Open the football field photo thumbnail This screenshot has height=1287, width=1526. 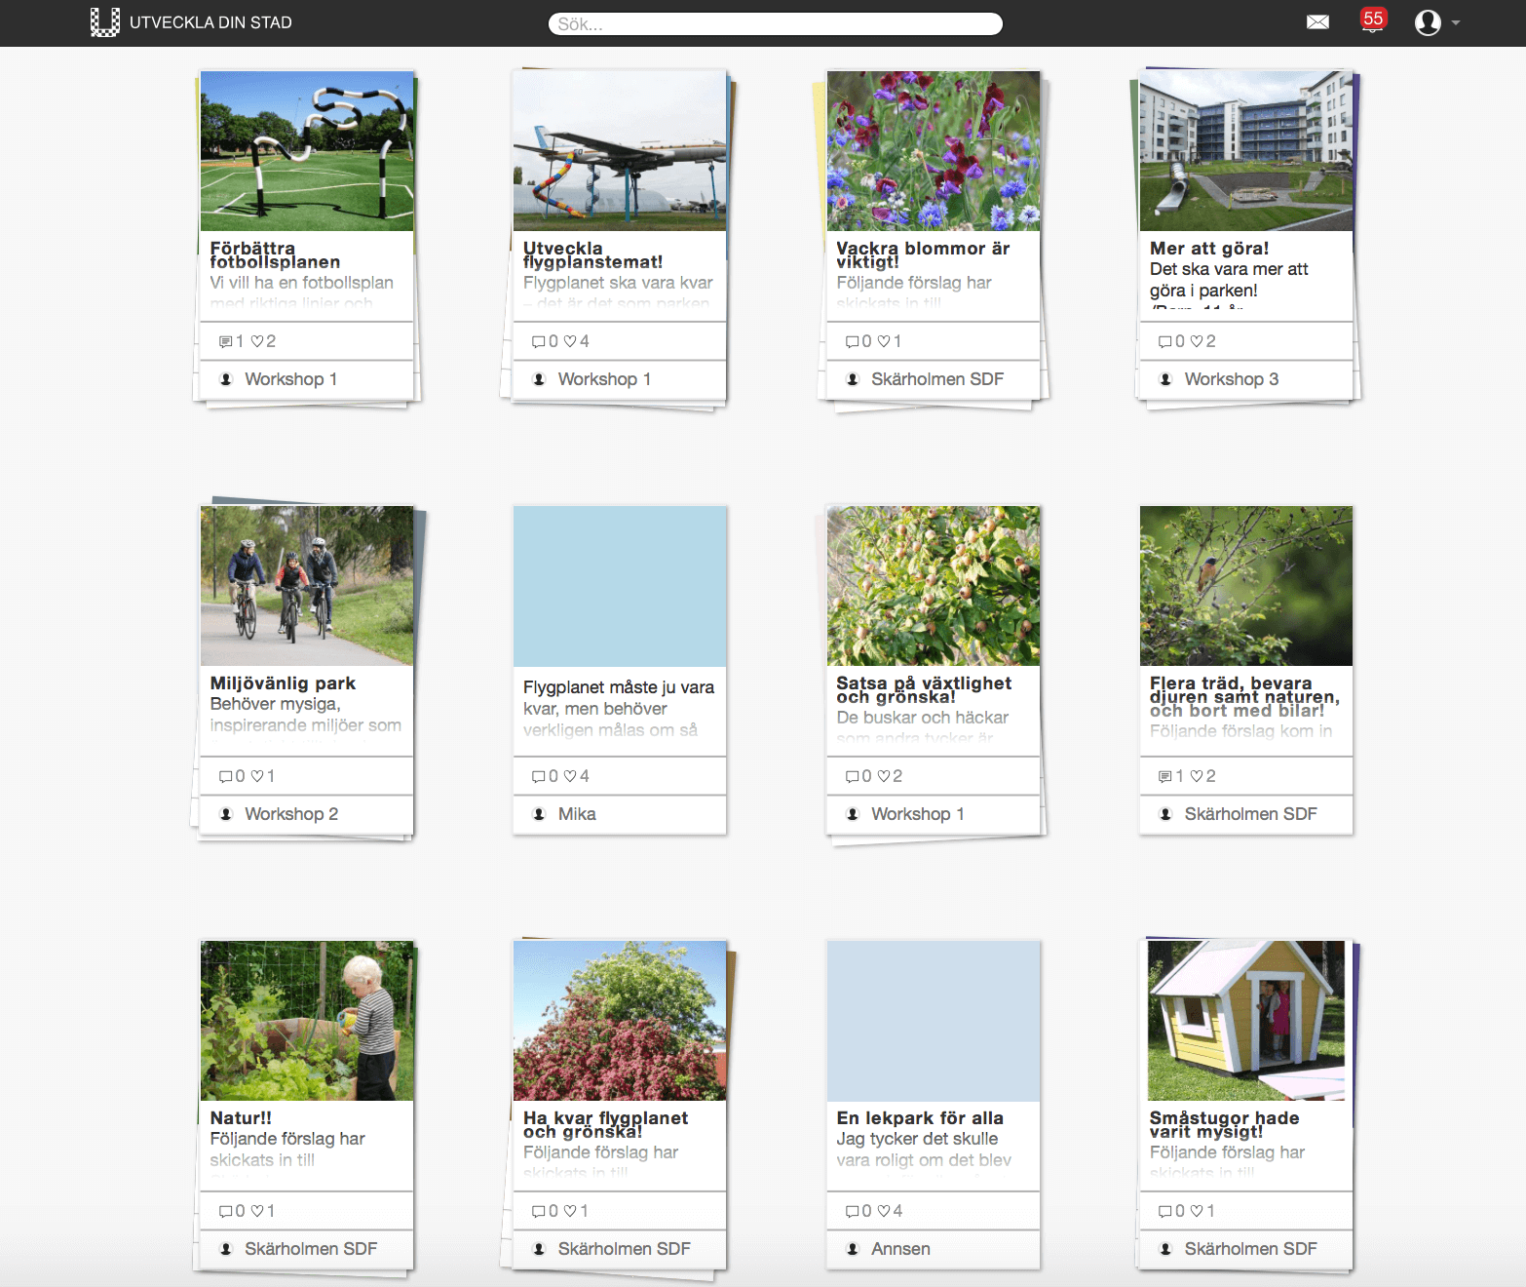pos(307,150)
